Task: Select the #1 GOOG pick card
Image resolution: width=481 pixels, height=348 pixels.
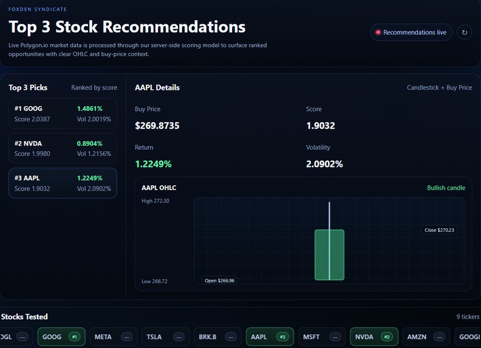Action: coord(63,114)
